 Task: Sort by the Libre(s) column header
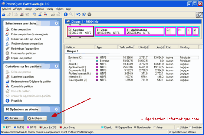click(x=157, y=47)
